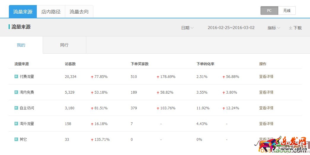Open the 指标 dropdown
The image size is (310, 155).
pyautogui.click(x=274, y=28)
